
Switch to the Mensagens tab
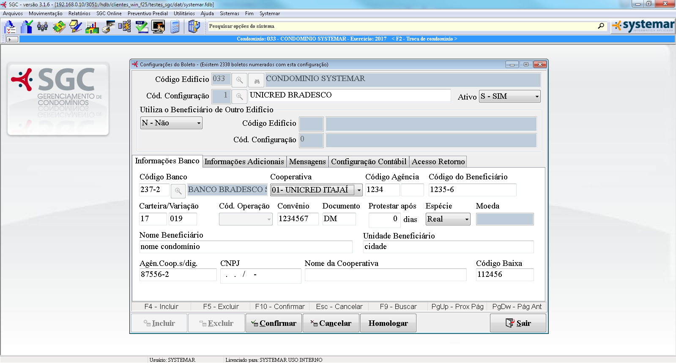[x=307, y=162]
